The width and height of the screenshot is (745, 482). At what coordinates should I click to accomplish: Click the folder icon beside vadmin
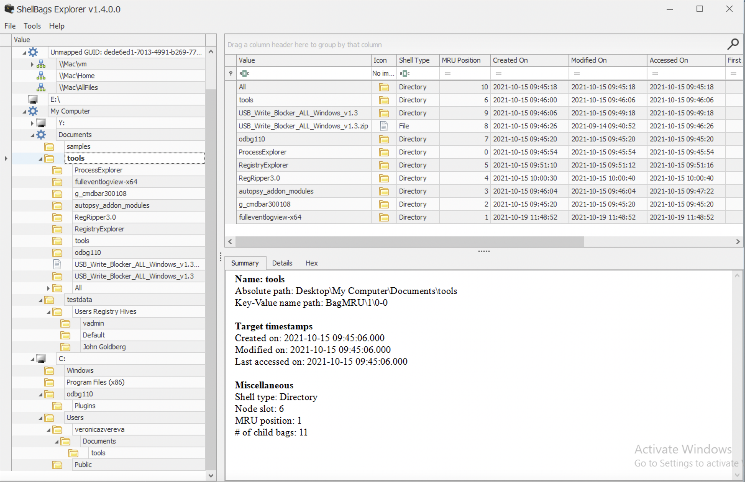66,323
